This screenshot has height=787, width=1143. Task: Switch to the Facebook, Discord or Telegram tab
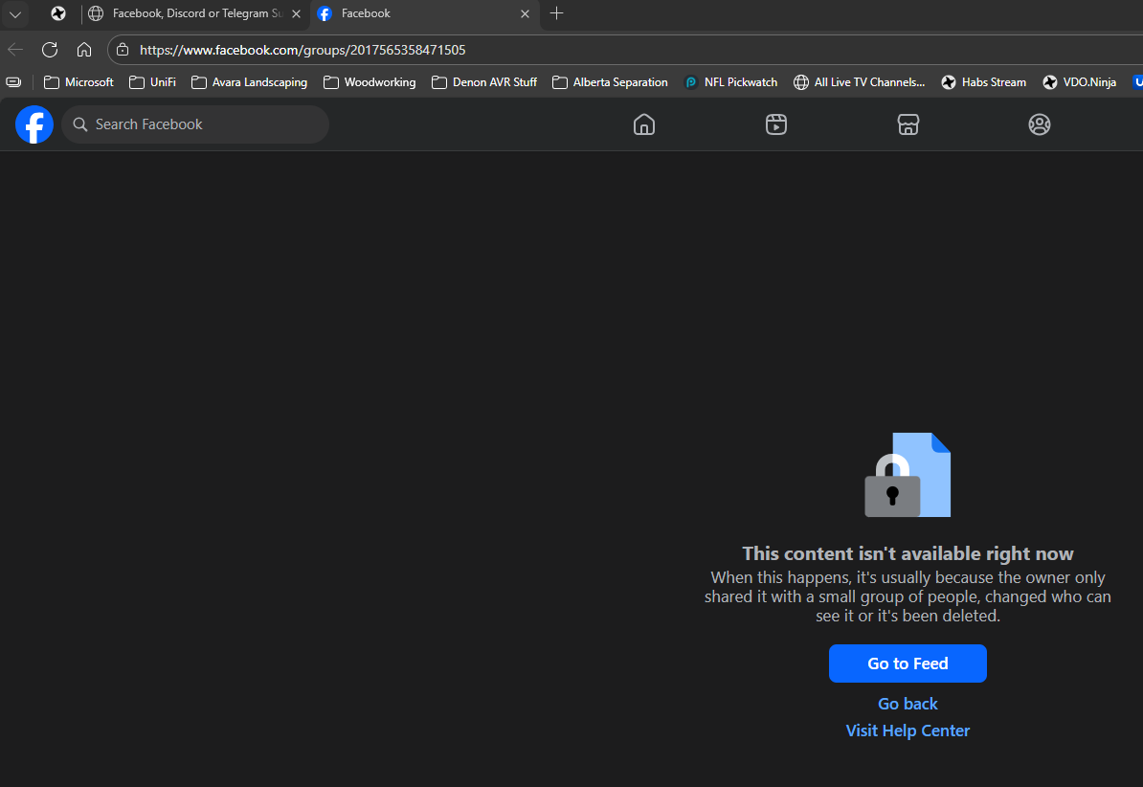191,13
